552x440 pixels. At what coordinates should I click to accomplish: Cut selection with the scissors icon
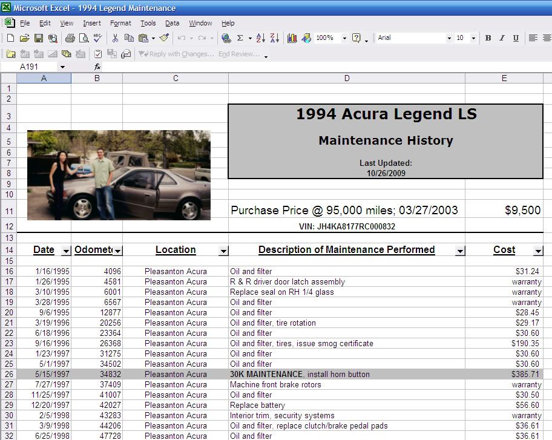pos(115,38)
